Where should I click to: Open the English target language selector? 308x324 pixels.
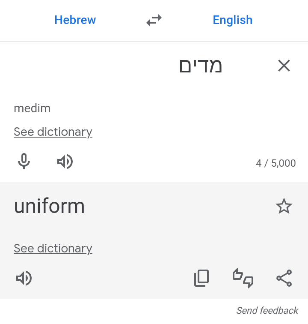click(x=232, y=20)
